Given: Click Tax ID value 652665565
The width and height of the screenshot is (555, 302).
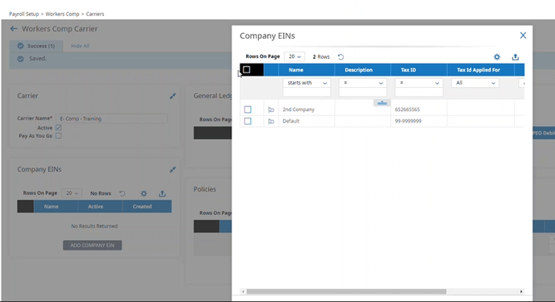Looking at the screenshot, I should pos(407,110).
